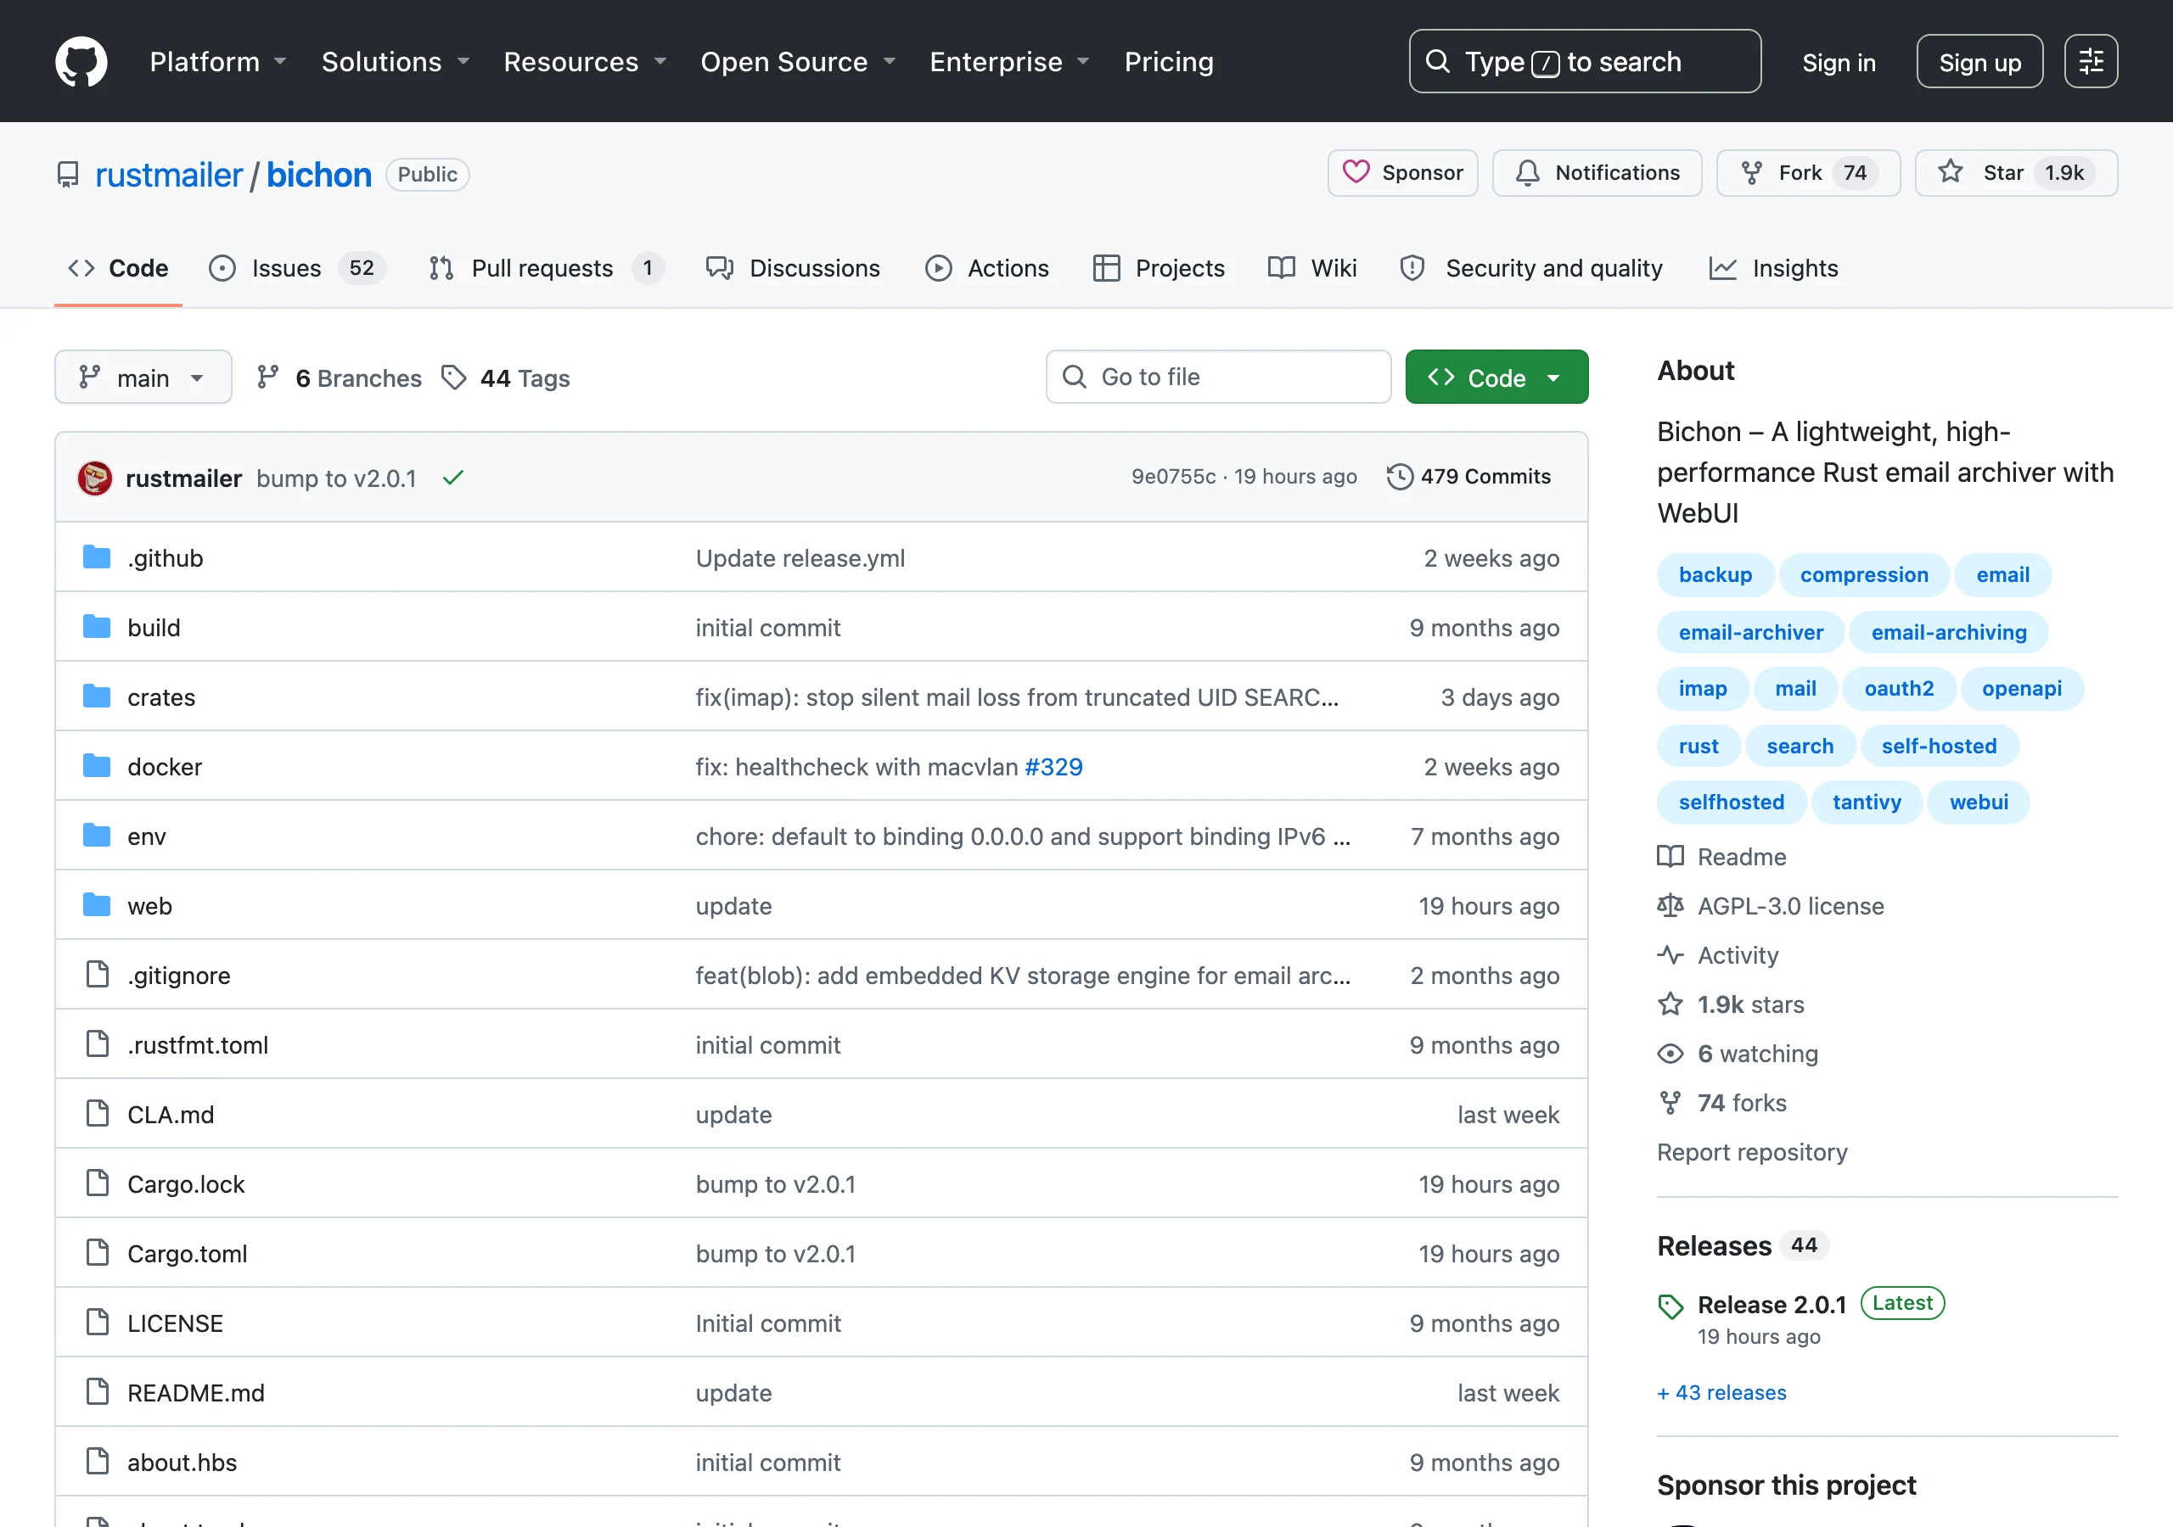2173x1527 pixels.
Task: Fork the repository using Fork button
Action: pyautogui.click(x=1808, y=173)
